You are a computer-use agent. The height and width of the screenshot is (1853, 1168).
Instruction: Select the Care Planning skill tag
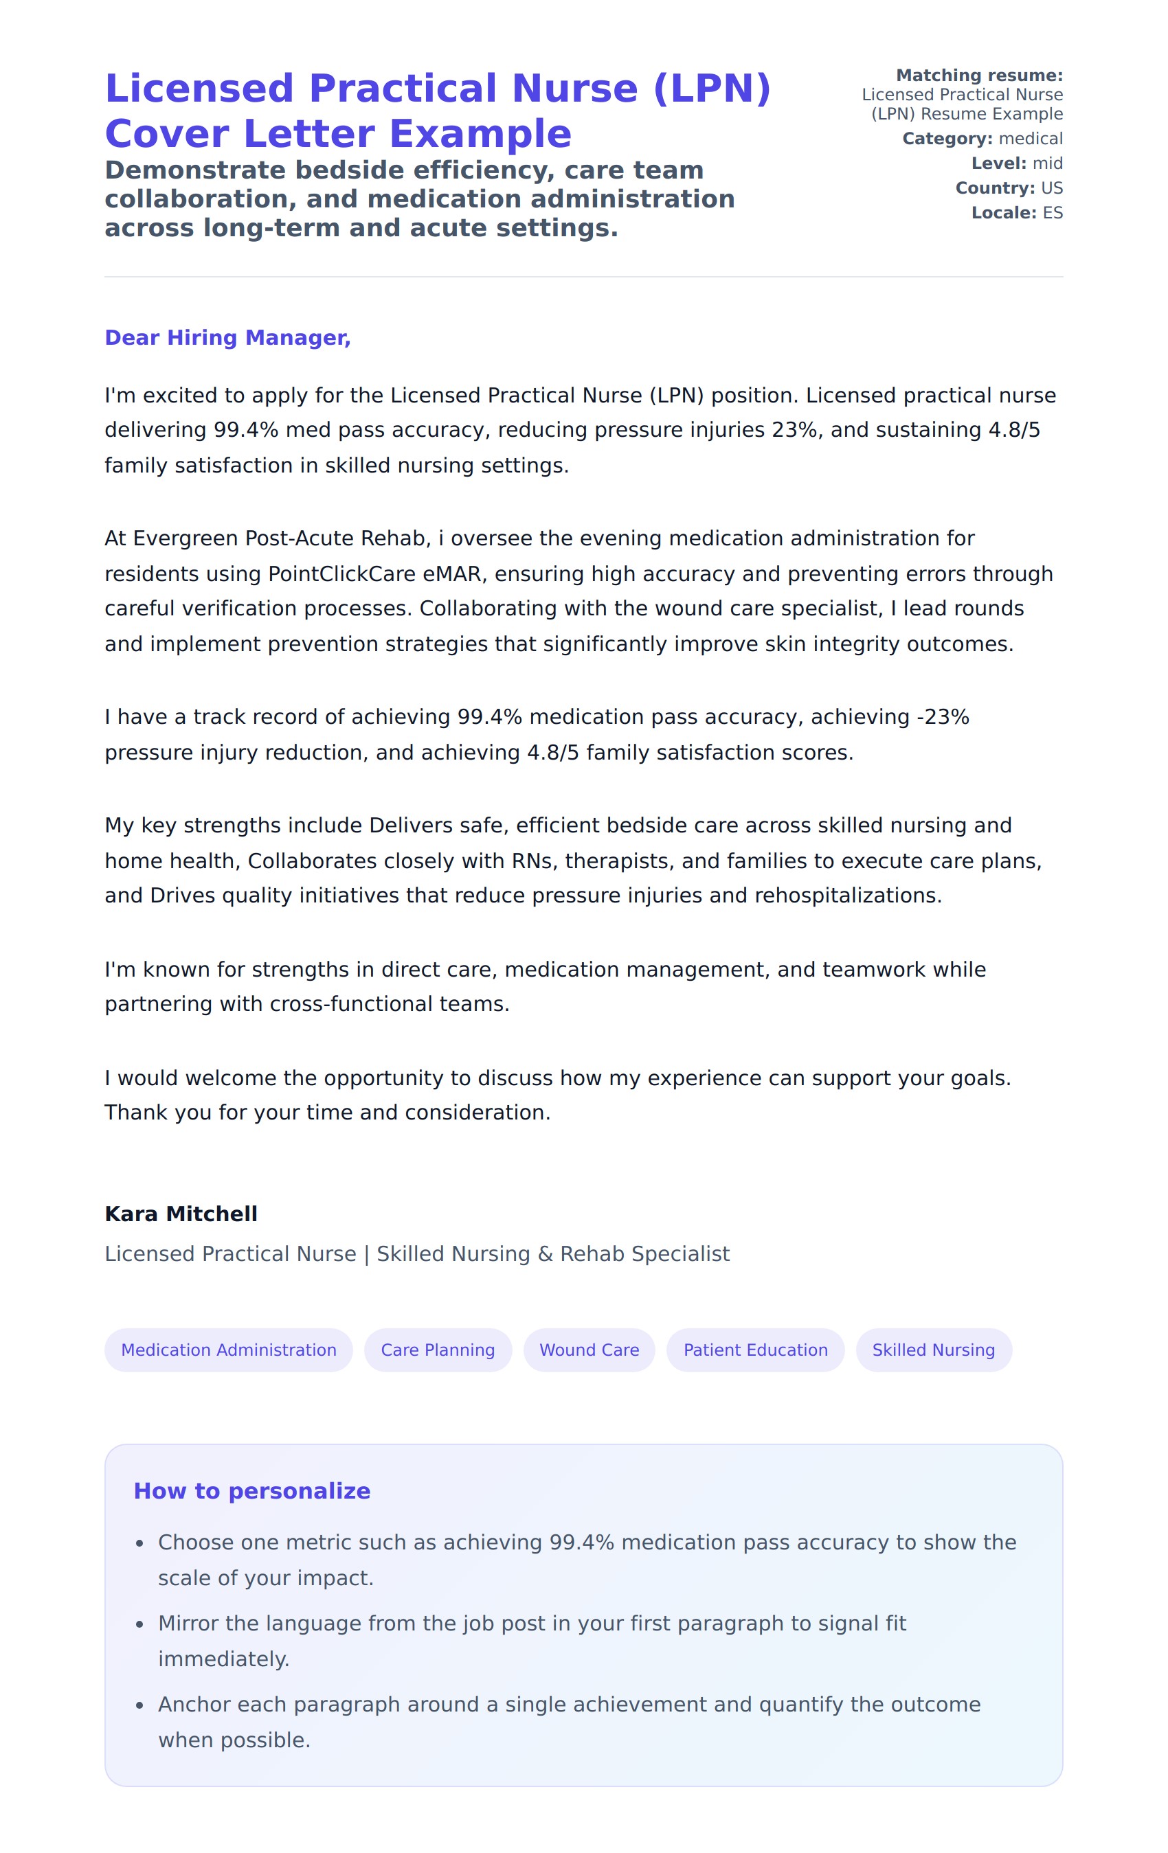coord(438,1350)
